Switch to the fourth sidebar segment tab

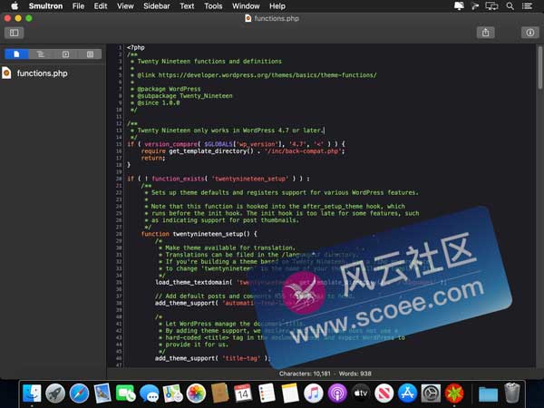[90, 54]
